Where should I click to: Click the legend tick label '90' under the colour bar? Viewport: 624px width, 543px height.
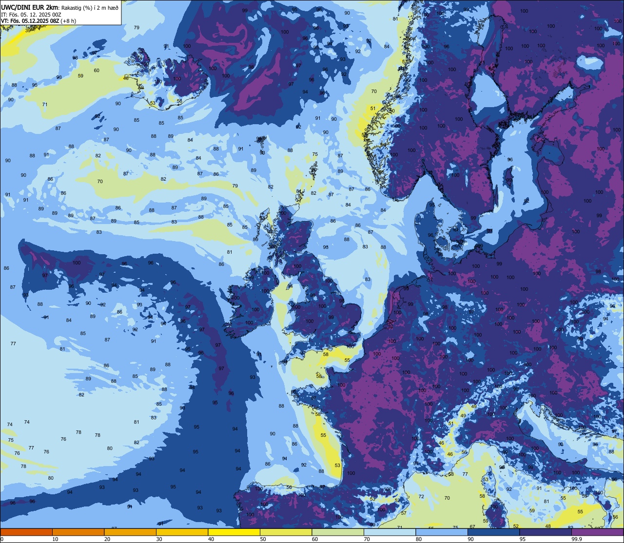[470, 539]
